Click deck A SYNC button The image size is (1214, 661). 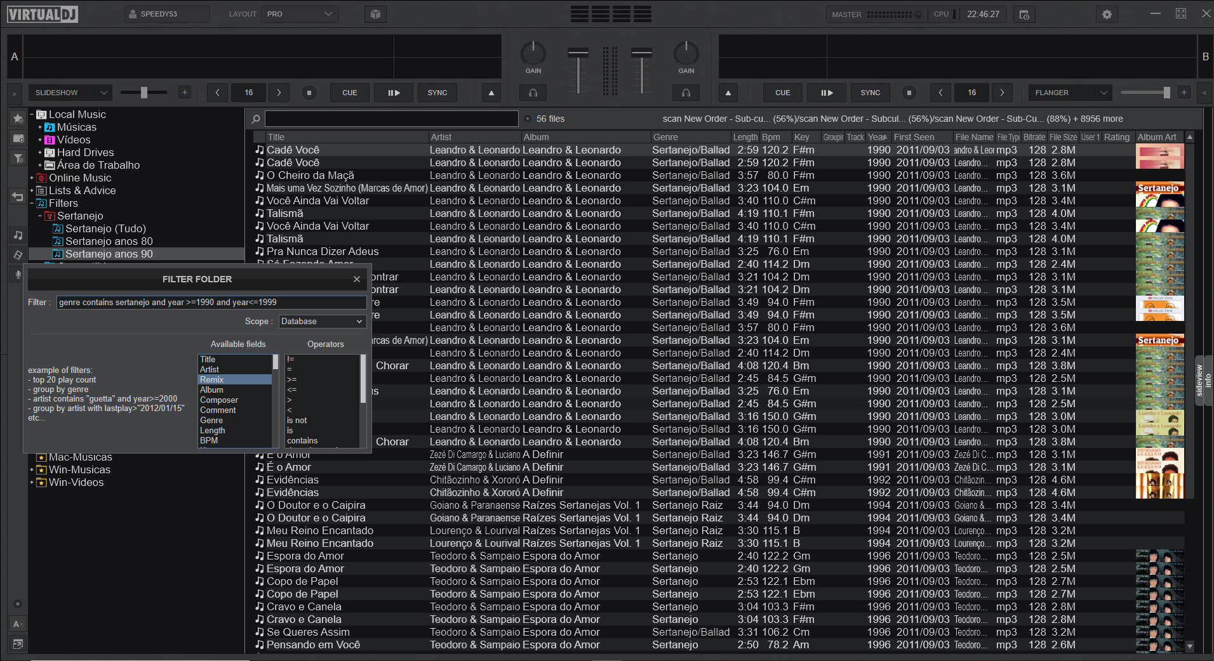437,93
